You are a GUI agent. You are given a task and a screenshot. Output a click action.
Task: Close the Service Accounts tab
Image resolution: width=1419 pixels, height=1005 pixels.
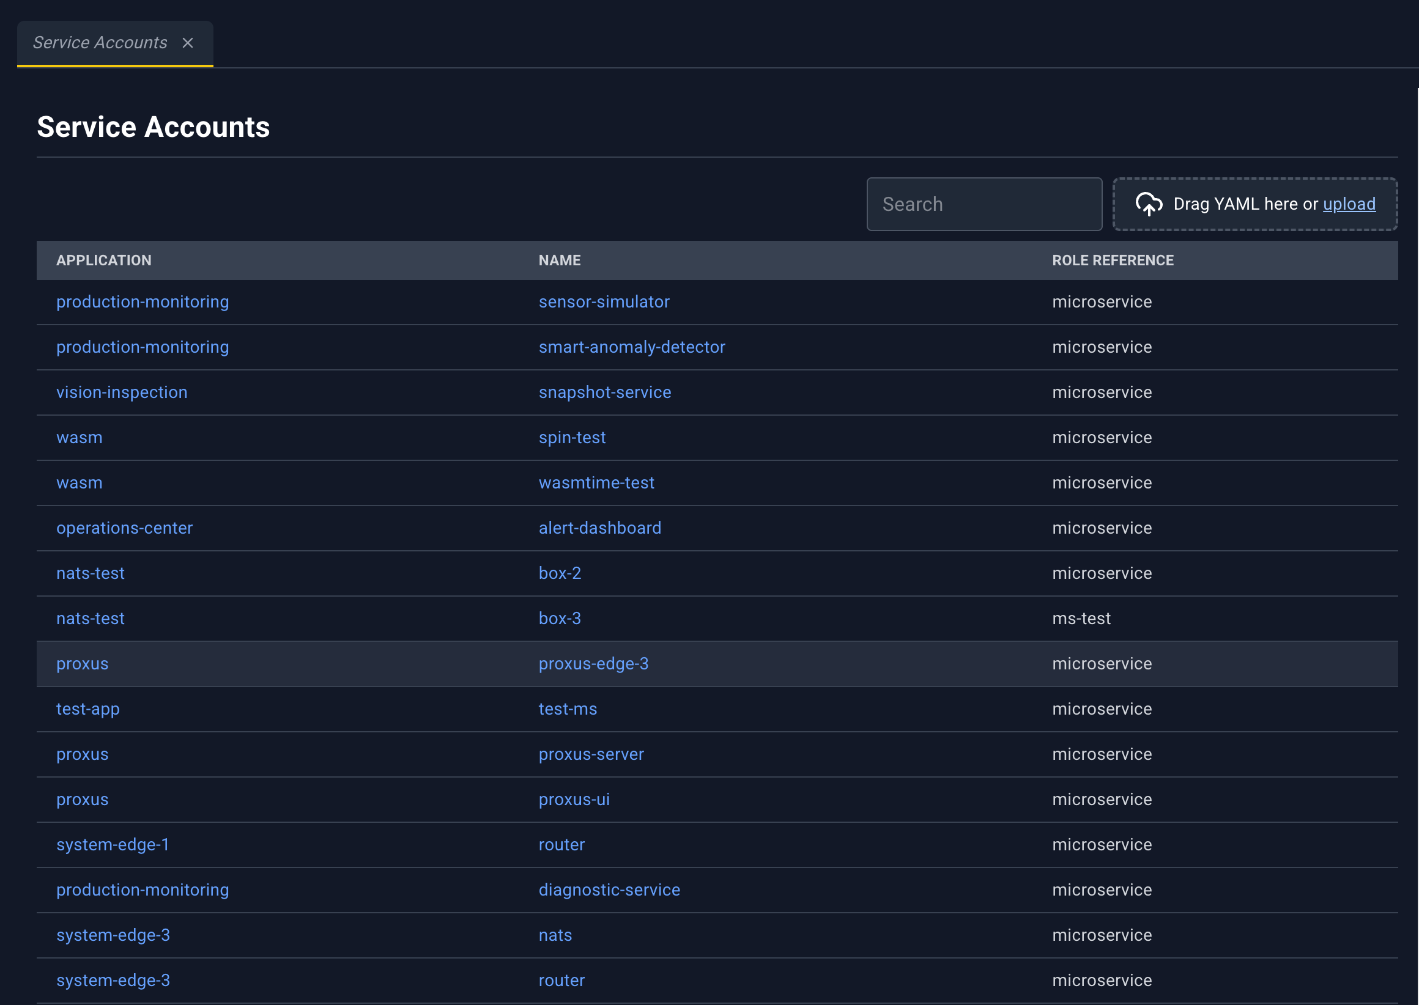188,43
